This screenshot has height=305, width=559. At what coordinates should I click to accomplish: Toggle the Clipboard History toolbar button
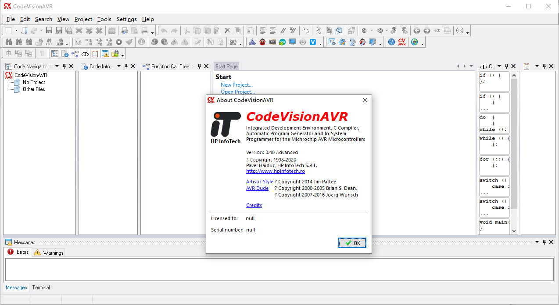pyautogui.click(x=95, y=53)
